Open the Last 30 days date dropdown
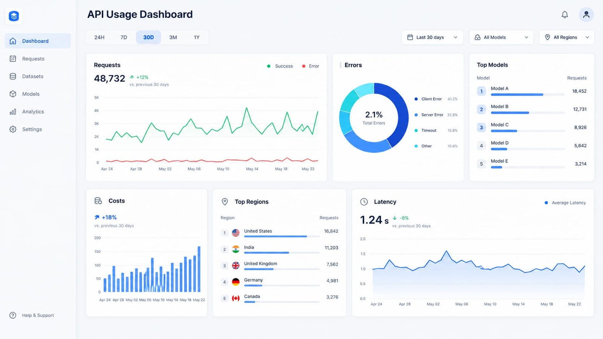 [432, 37]
